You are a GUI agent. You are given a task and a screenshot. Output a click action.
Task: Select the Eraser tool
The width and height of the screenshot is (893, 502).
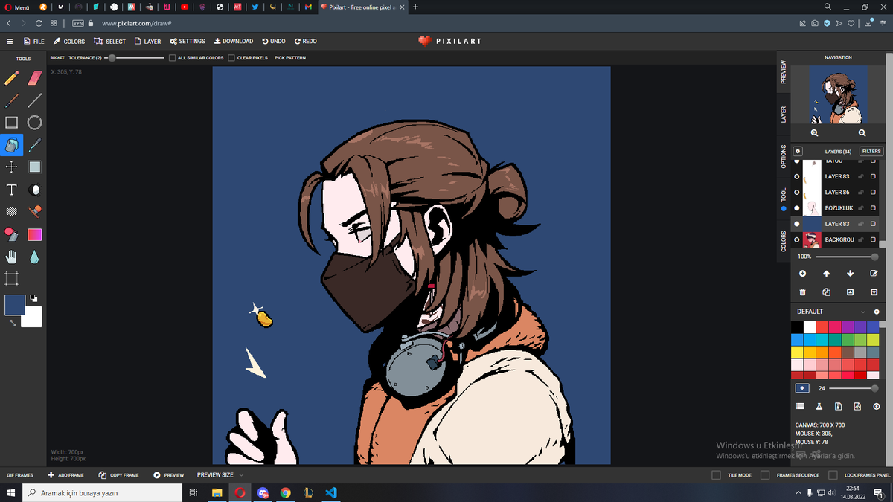(x=35, y=77)
